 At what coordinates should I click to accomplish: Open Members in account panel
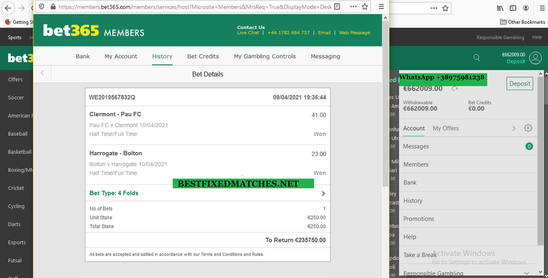(468, 164)
